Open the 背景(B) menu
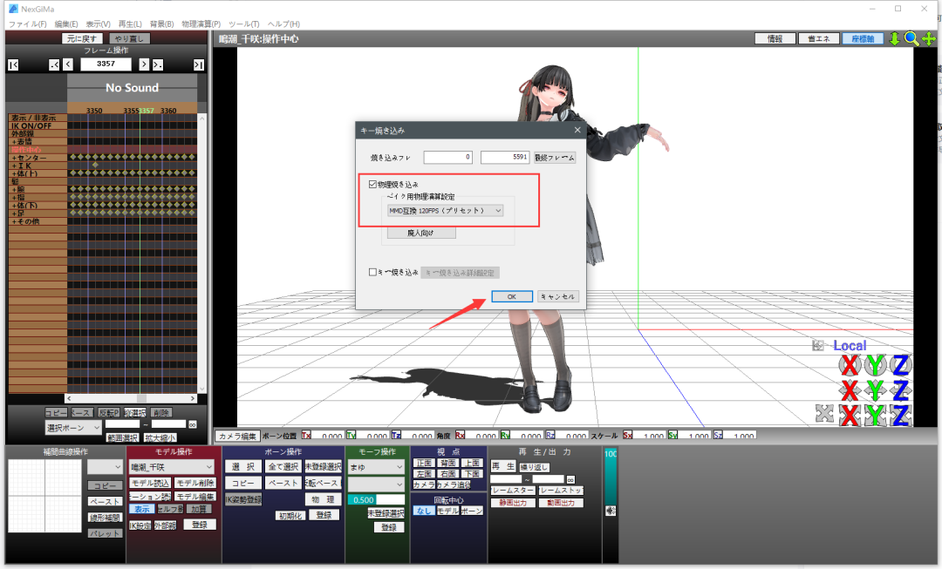Image resolution: width=942 pixels, height=569 pixels. pyautogui.click(x=161, y=24)
